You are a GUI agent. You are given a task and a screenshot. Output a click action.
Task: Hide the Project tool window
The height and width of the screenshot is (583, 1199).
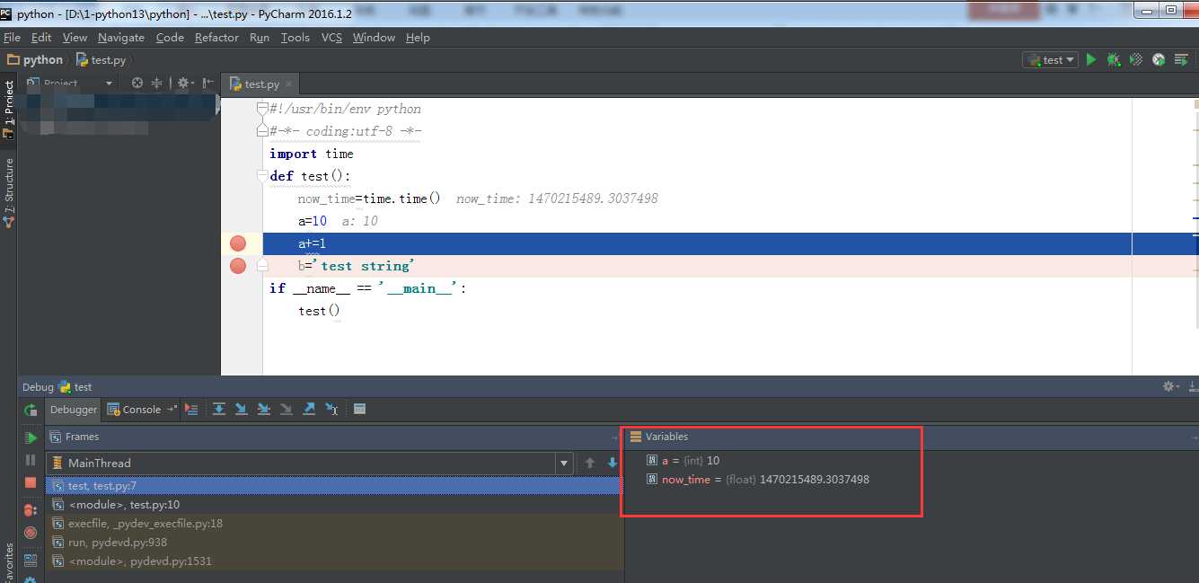[207, 83]
